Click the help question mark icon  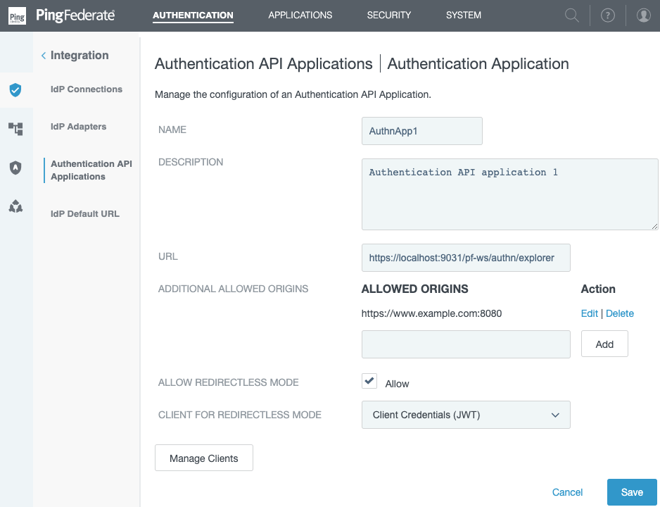click(607, 15)
